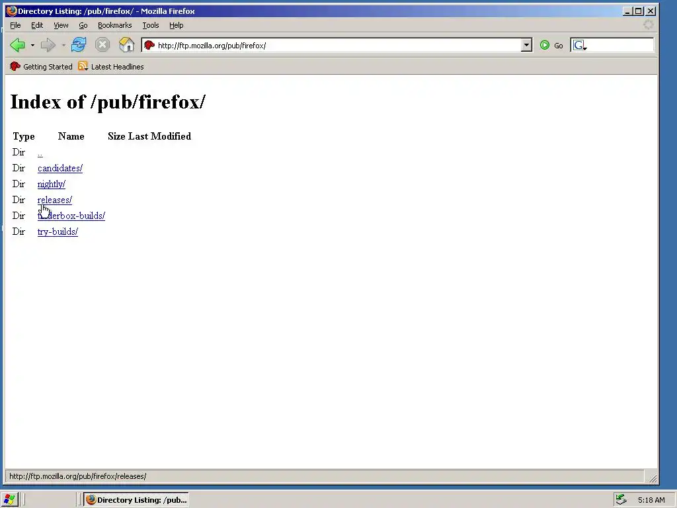Click the window resize grip corner
This screenshot has width=677, height=508.
653,478
